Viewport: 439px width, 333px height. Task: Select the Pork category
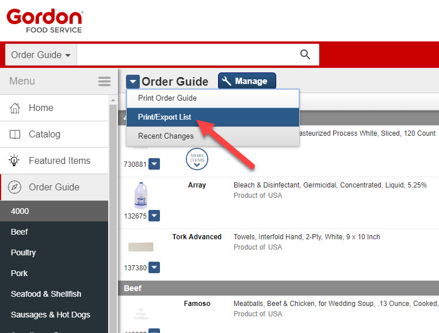coord(54,273)
